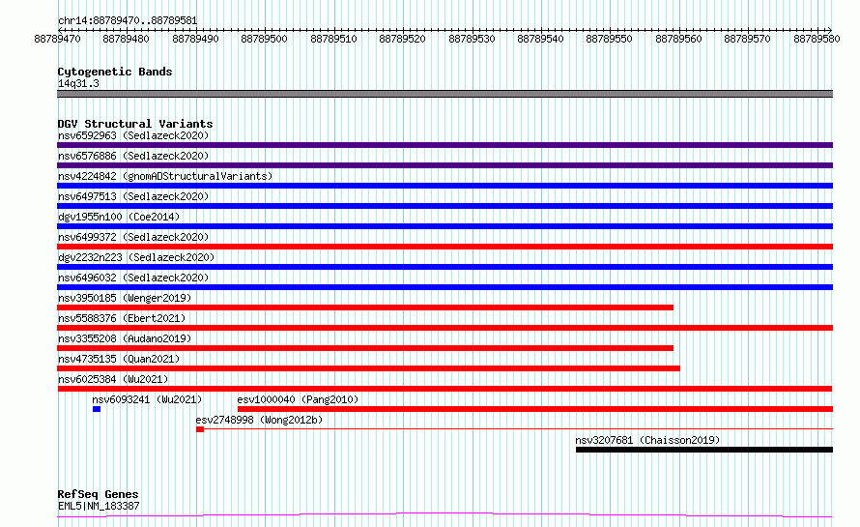Open nsv6025384 (Wu2021) label
Viewport: 860px width, 527px height.
tap(113, 379)
